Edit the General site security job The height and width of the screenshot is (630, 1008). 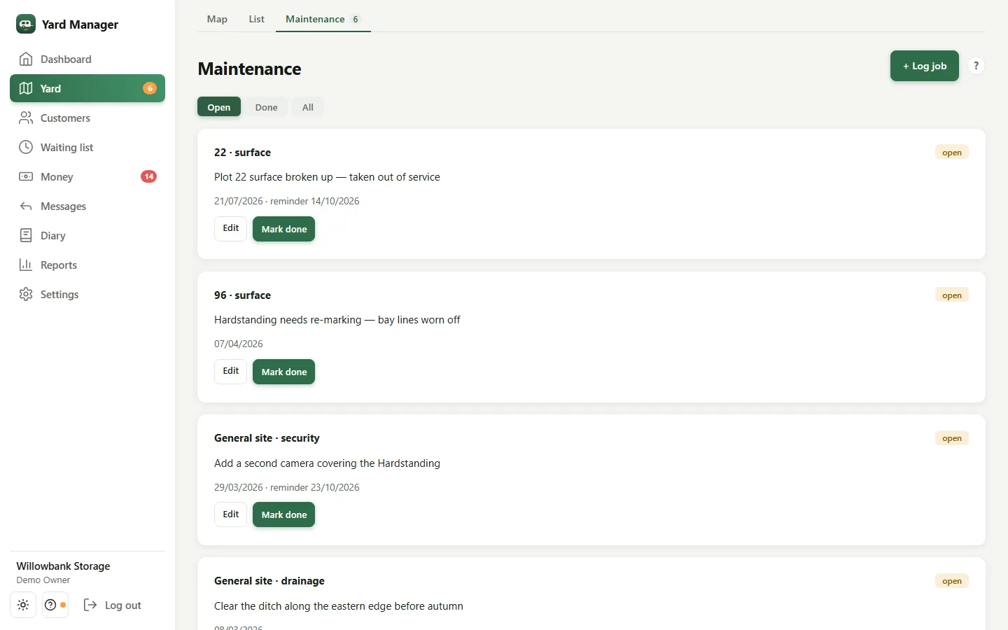click(x=231, y=514)
